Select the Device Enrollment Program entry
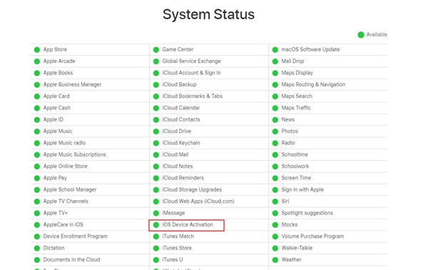Screen dimensions: 428x270 75,236
